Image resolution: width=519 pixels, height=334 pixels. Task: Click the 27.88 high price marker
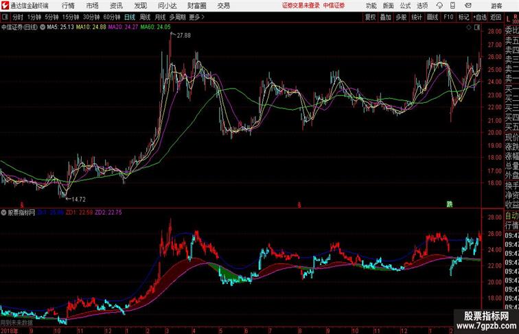click(184, 36)
